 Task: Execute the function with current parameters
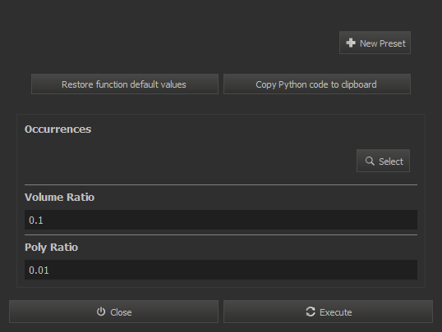328,312
